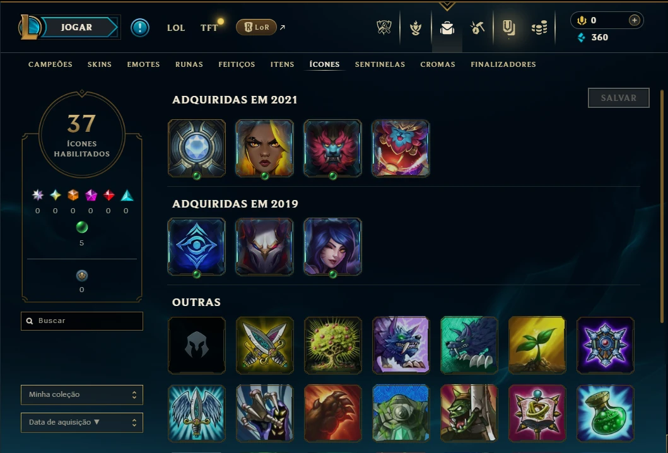Expand the Data de aquisição sort dropdown
668x453 pixels.
tap(82, 422)
